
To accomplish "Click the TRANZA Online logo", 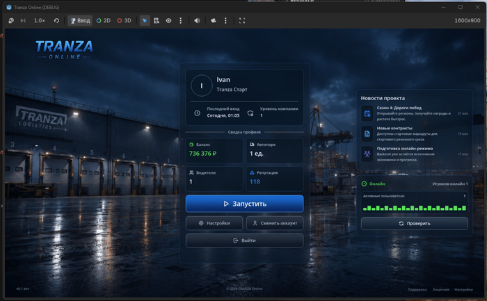I will coord(64,49).
